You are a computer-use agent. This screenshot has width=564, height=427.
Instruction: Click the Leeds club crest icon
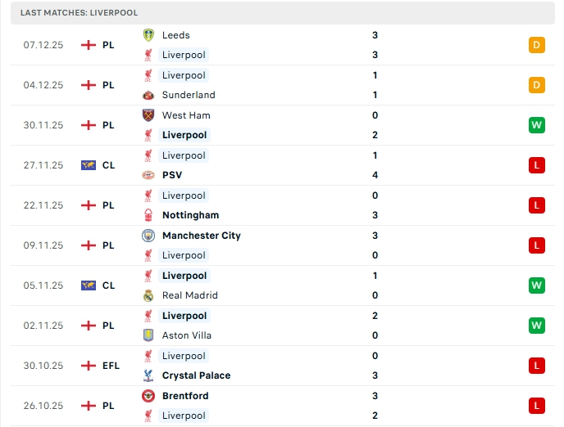click(148, 35)
